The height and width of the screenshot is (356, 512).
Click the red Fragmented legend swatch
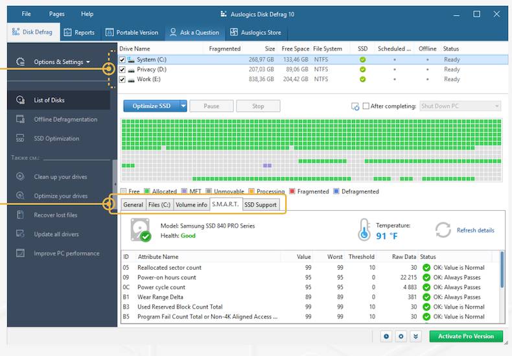[x=292, y=191]
